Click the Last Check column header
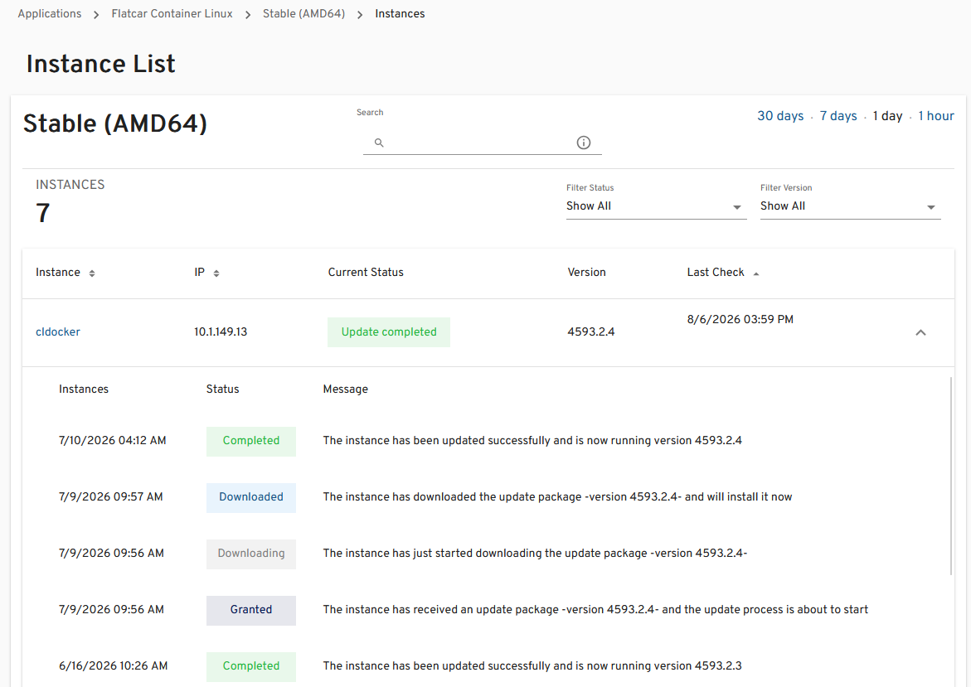The width and height of the screenshot is (971, 687). 716,273
